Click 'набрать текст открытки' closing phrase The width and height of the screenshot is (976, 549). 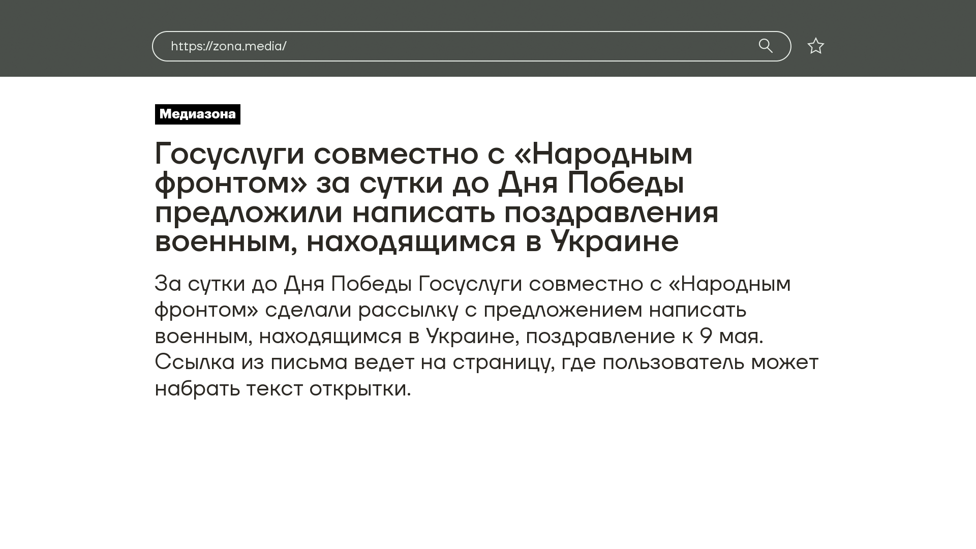(x=282, y=389)
